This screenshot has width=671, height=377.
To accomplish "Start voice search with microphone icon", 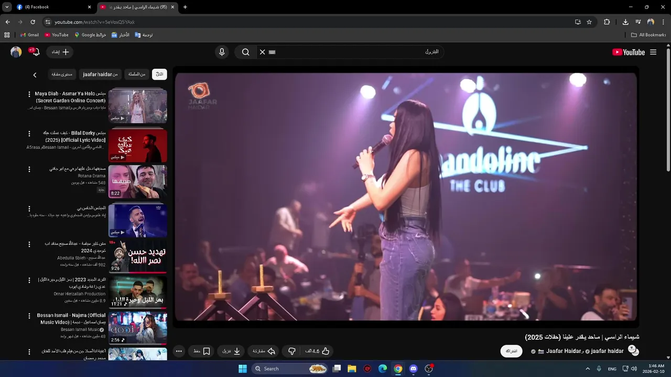I will [222, 52].
